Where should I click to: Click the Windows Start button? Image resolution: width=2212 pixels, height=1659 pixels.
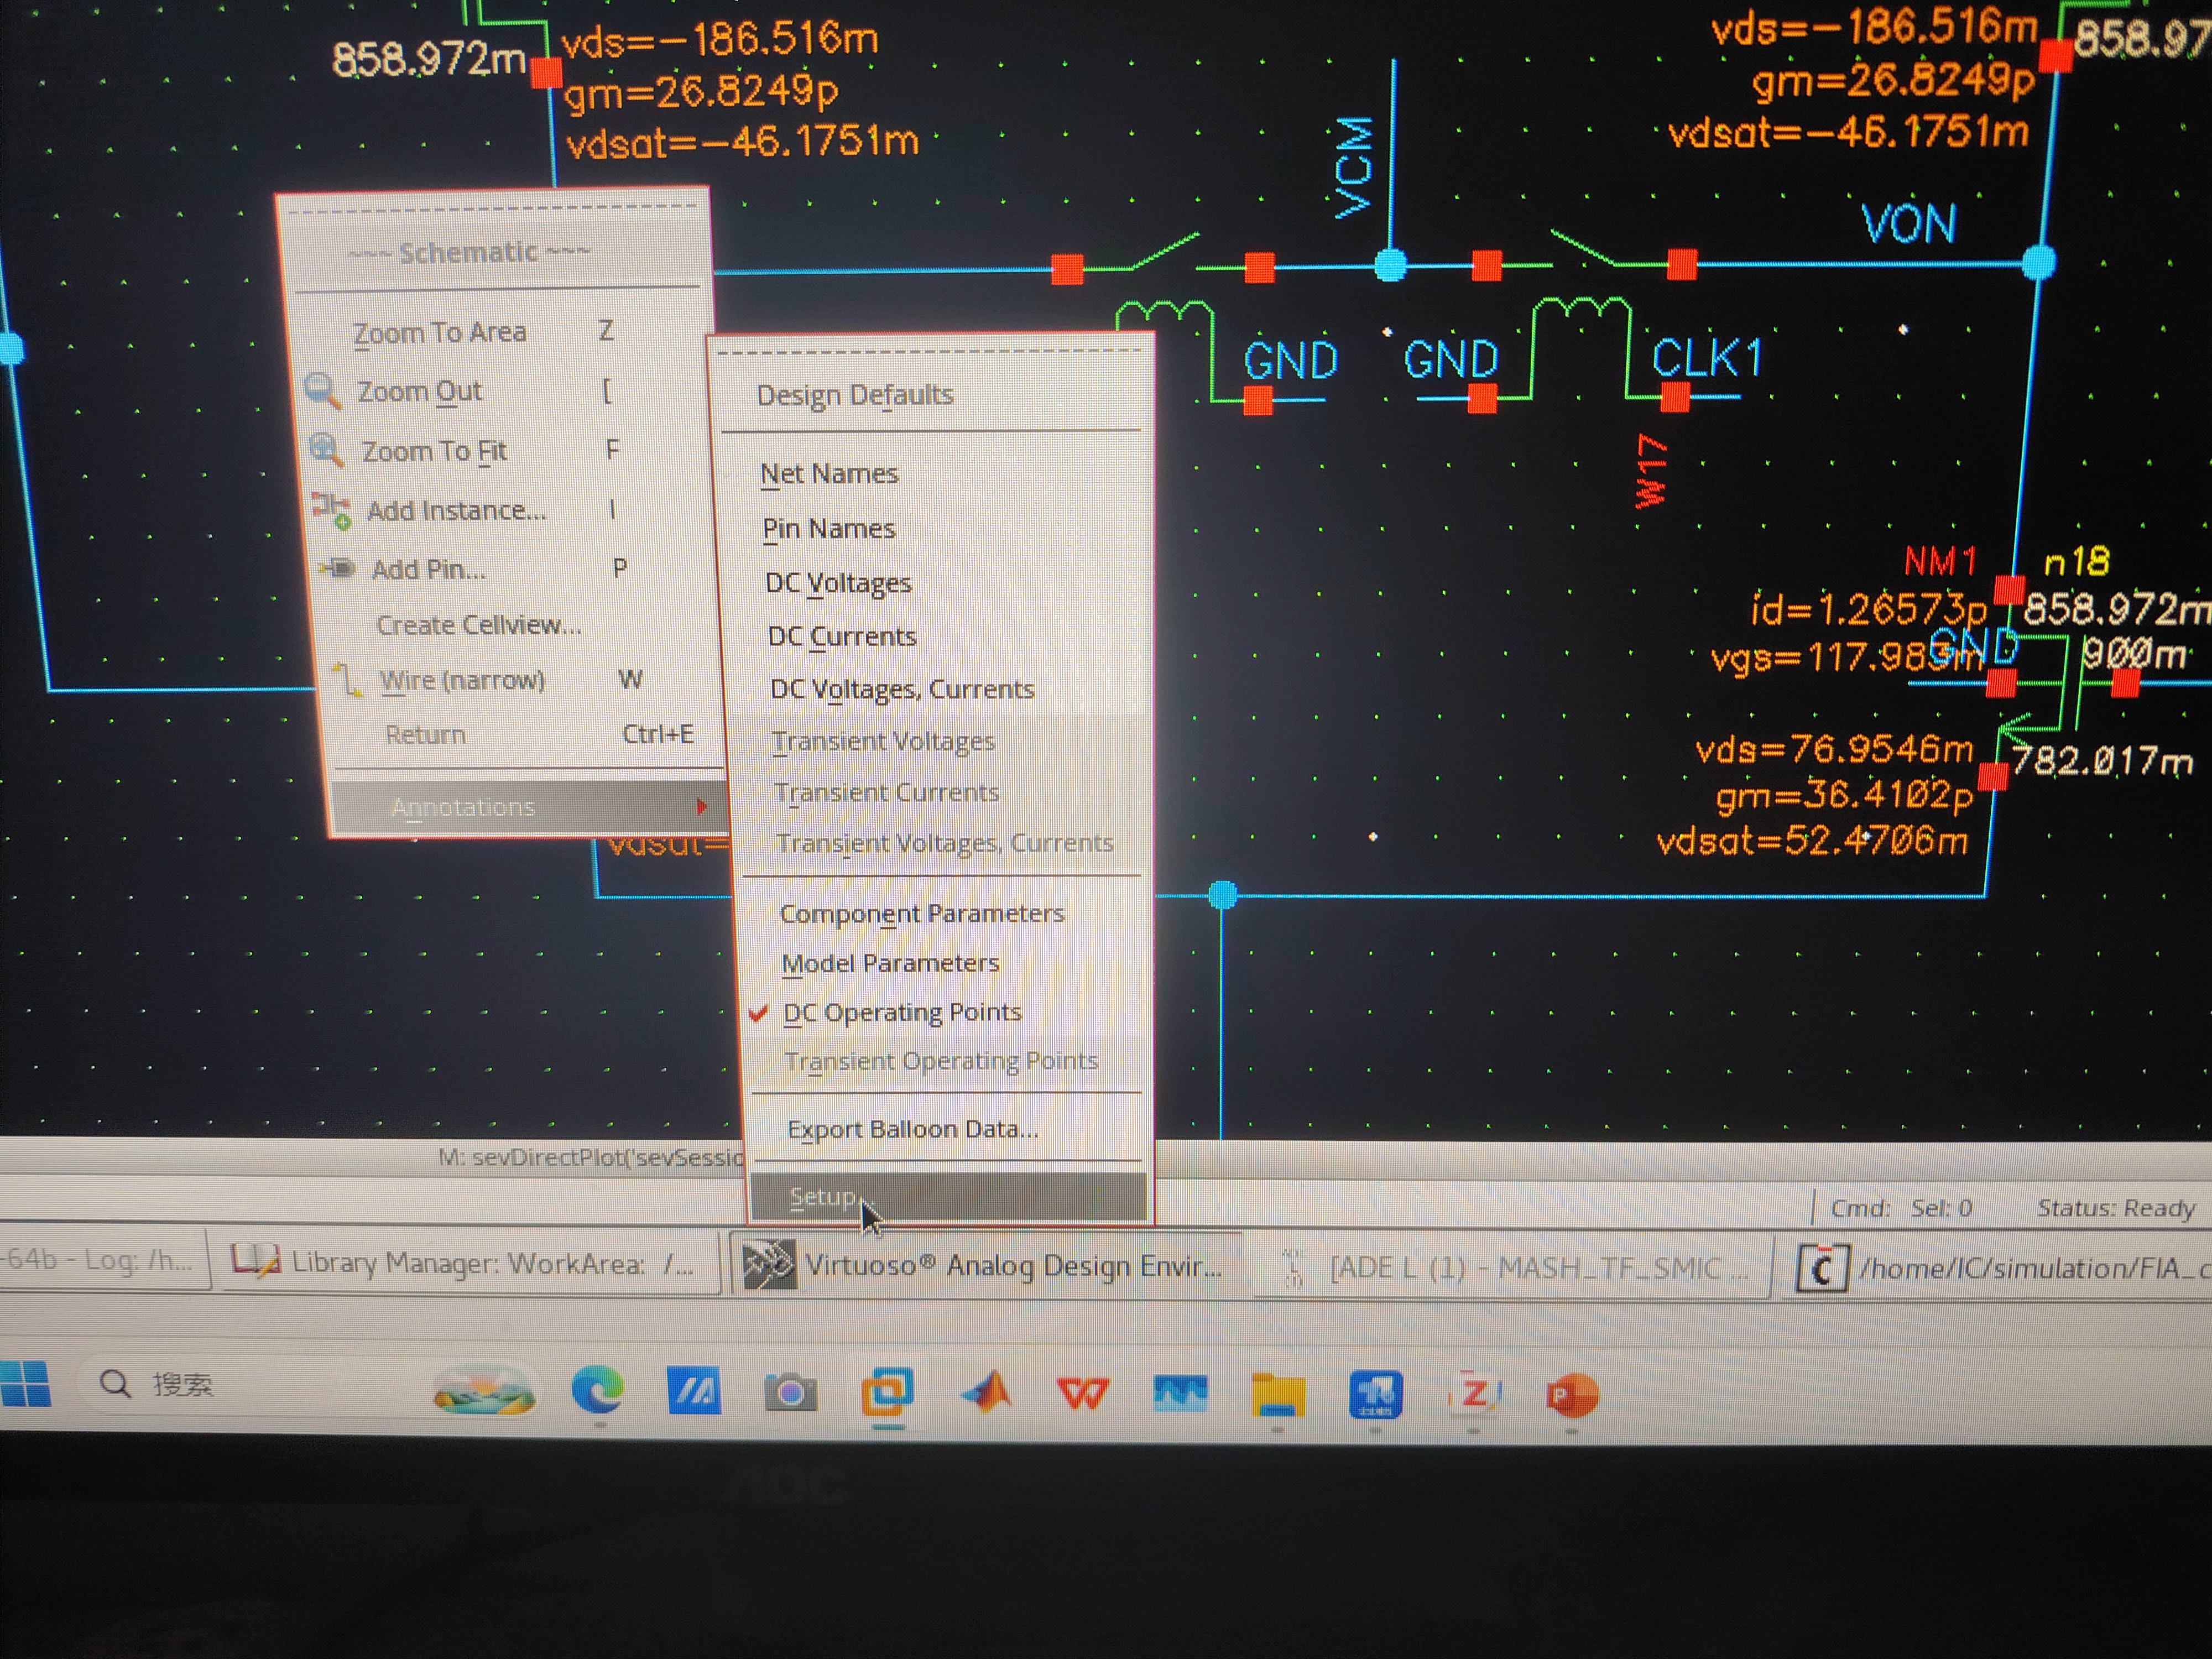tap(25, 1384)
